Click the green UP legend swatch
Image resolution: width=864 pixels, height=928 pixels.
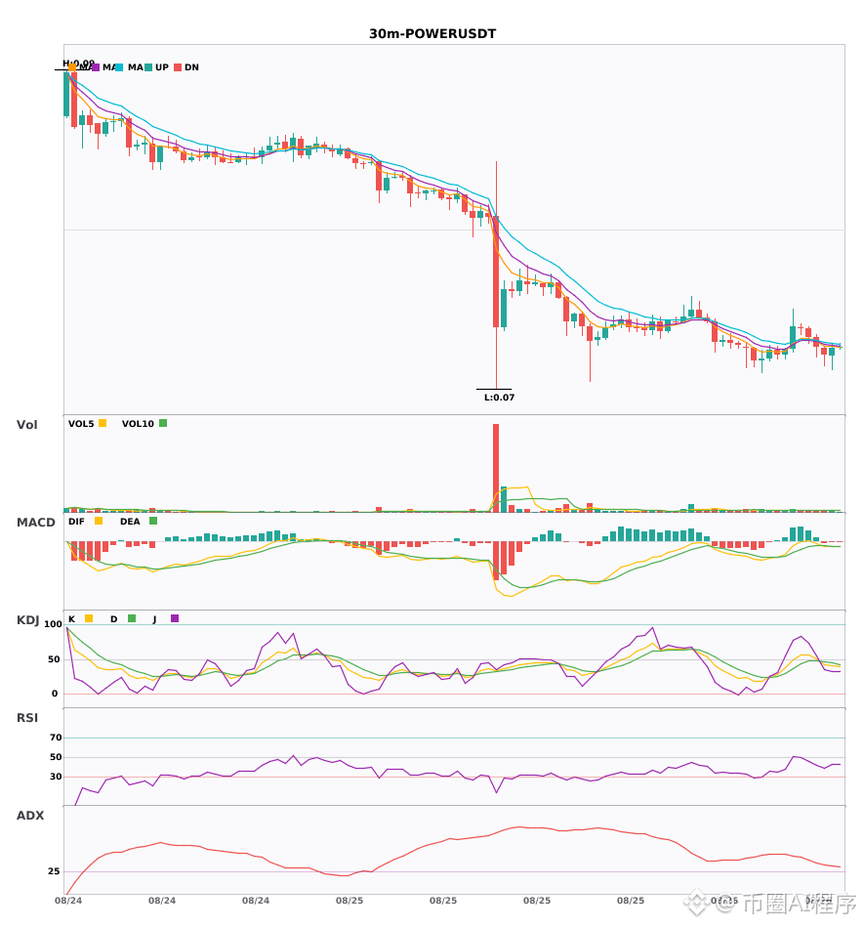pyautogui.click(x=148, y=67)
